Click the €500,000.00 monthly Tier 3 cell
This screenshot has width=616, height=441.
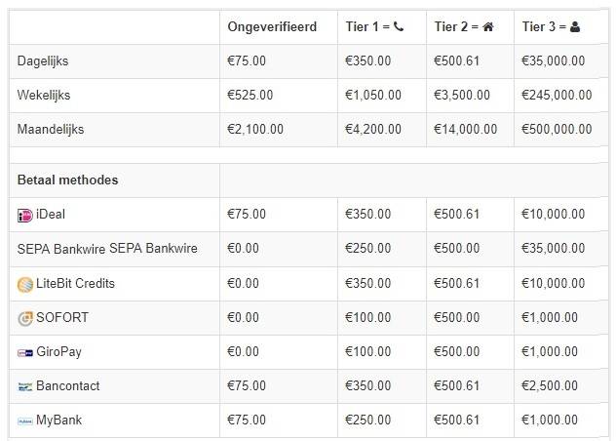[x=558, y=129]
